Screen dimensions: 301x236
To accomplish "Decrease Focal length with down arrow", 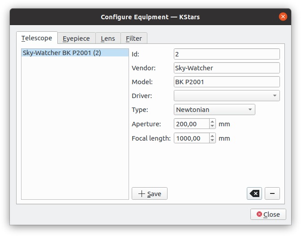I will point(212,141).
